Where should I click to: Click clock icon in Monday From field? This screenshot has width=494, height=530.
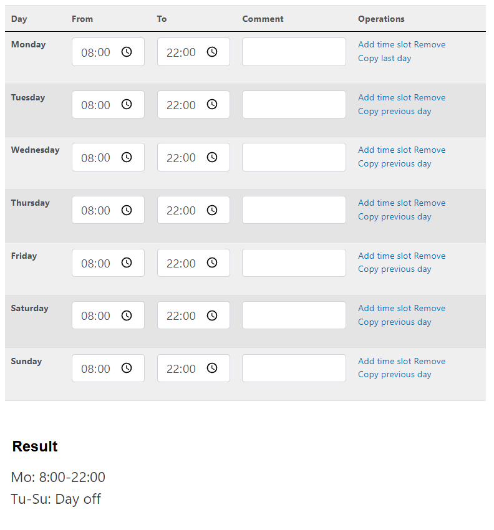[x=127, y=52]
